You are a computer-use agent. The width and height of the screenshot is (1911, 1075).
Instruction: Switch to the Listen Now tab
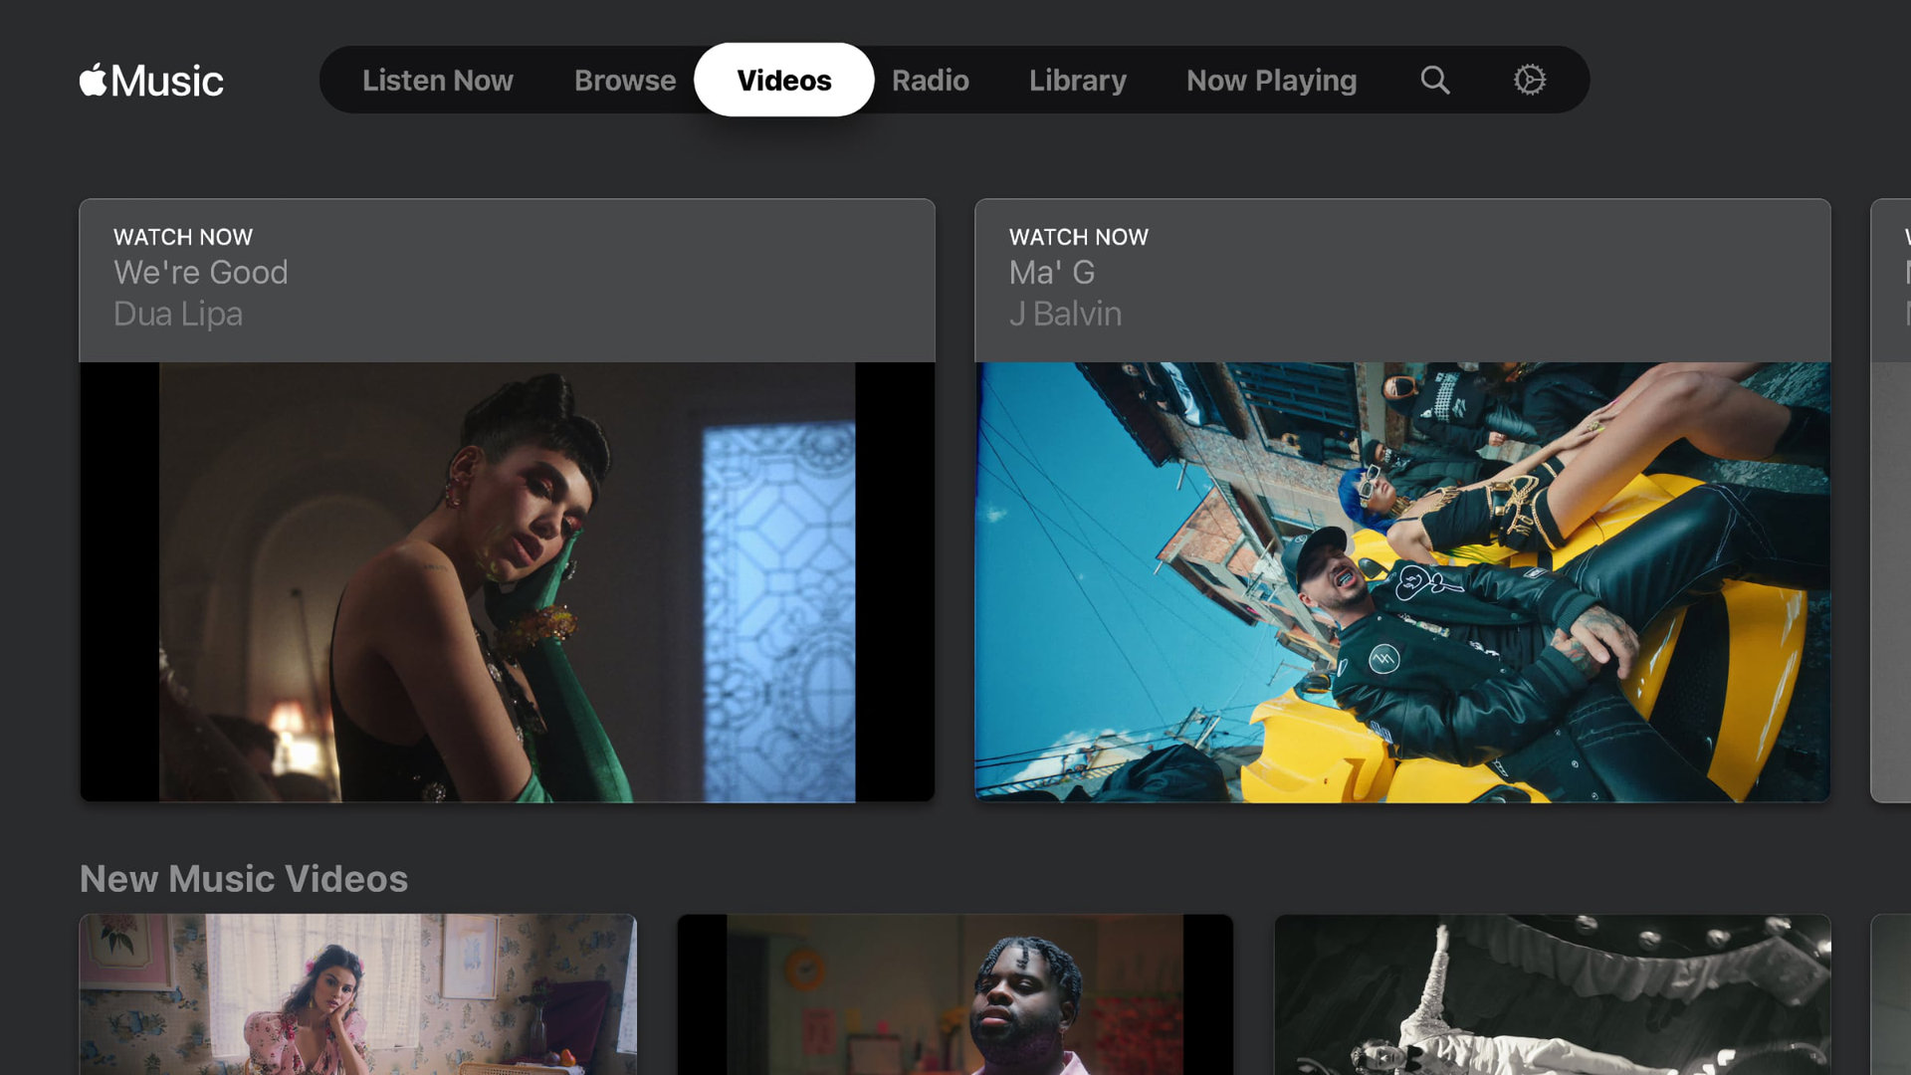pos(437,80)
